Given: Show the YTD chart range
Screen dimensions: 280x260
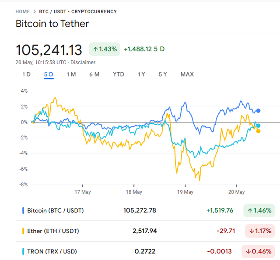Looking at the screenshot, I should [x=119, y=74].
